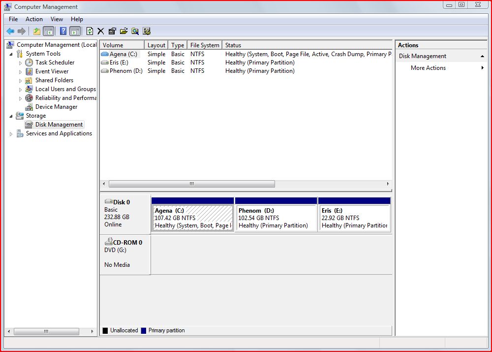
Task: Expand the Task Scheduler tree node
Action: pyautogui.click(x=21, y=63)
